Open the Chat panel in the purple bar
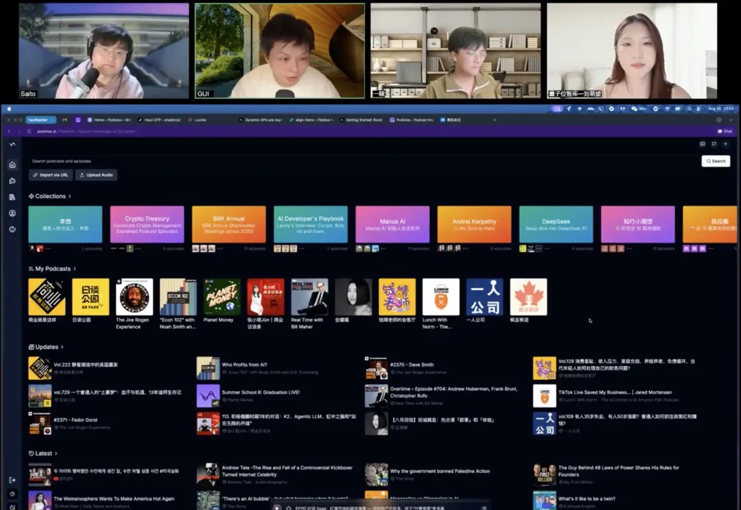 coord(726,132)
